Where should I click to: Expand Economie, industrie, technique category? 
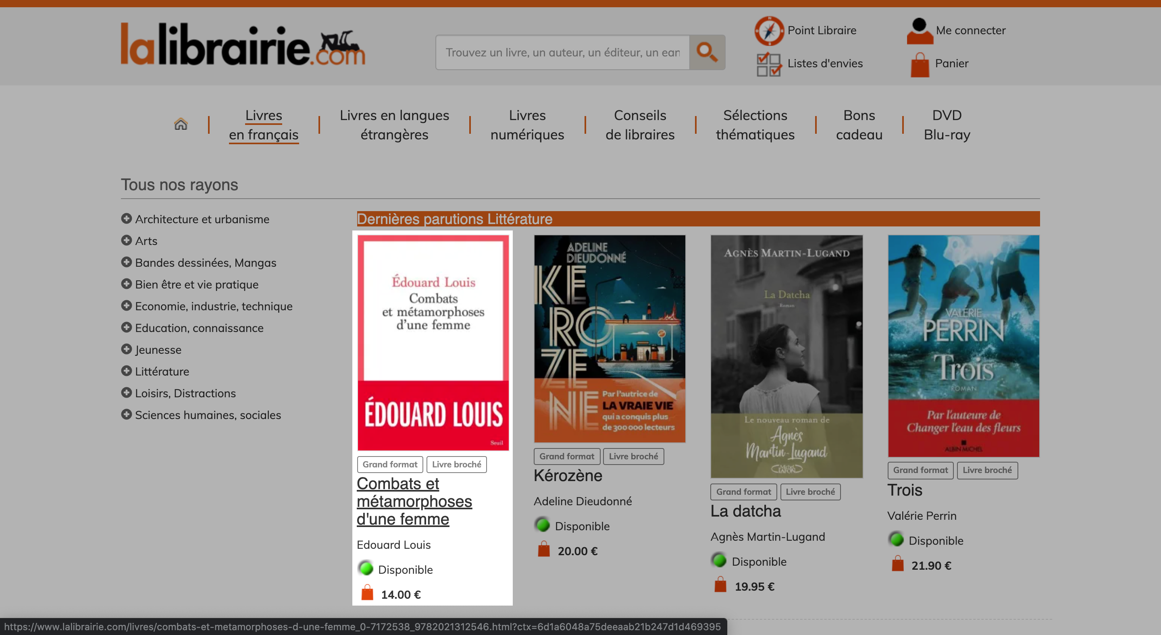point(127,305)
